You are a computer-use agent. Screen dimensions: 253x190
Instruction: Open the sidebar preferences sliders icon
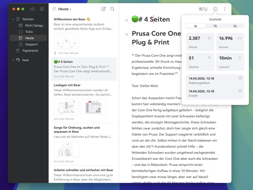tap(42, 9)
